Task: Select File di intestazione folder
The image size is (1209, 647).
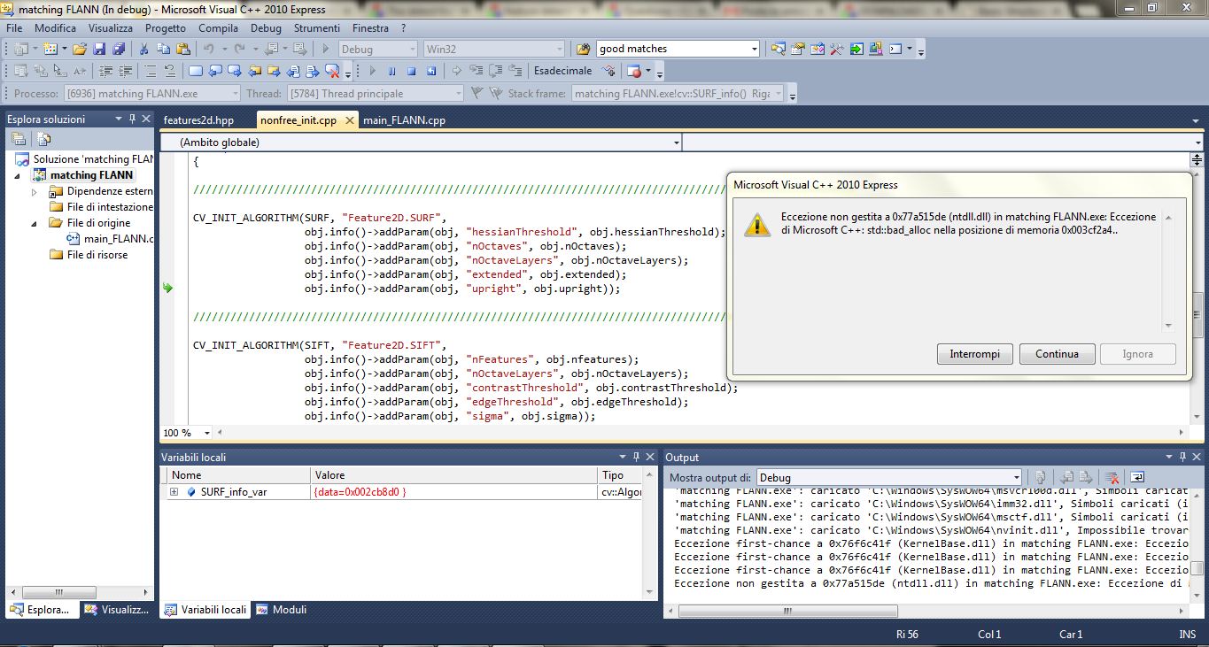Action: (x=101, y=207)
